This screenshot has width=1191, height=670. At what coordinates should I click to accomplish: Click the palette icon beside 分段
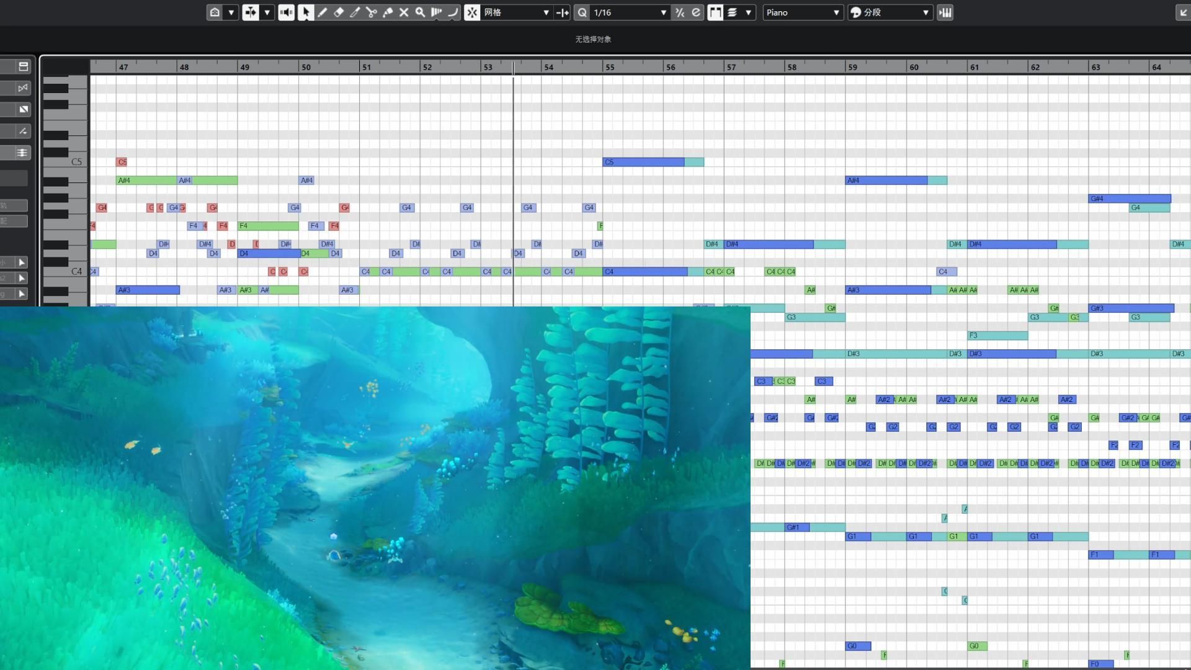tap(856, 12)
